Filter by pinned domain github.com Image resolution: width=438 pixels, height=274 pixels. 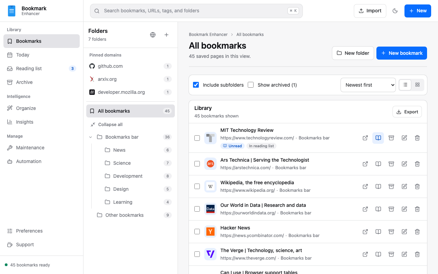130,66
